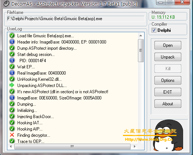Screen dimensions: 193x155
Task: Click the UserLog scroll up arrow
Action: (x=141, y=36)
